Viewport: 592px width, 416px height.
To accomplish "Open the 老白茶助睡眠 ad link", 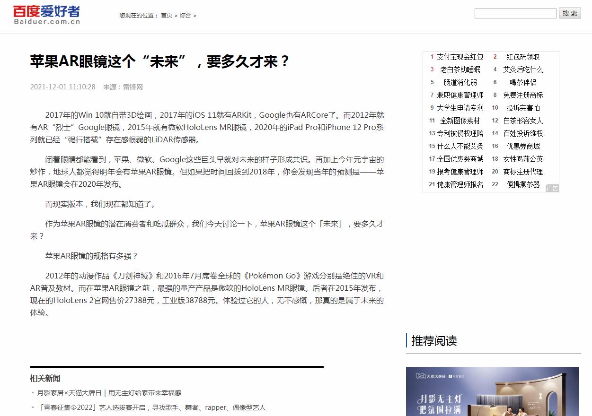I will (460, 69).
